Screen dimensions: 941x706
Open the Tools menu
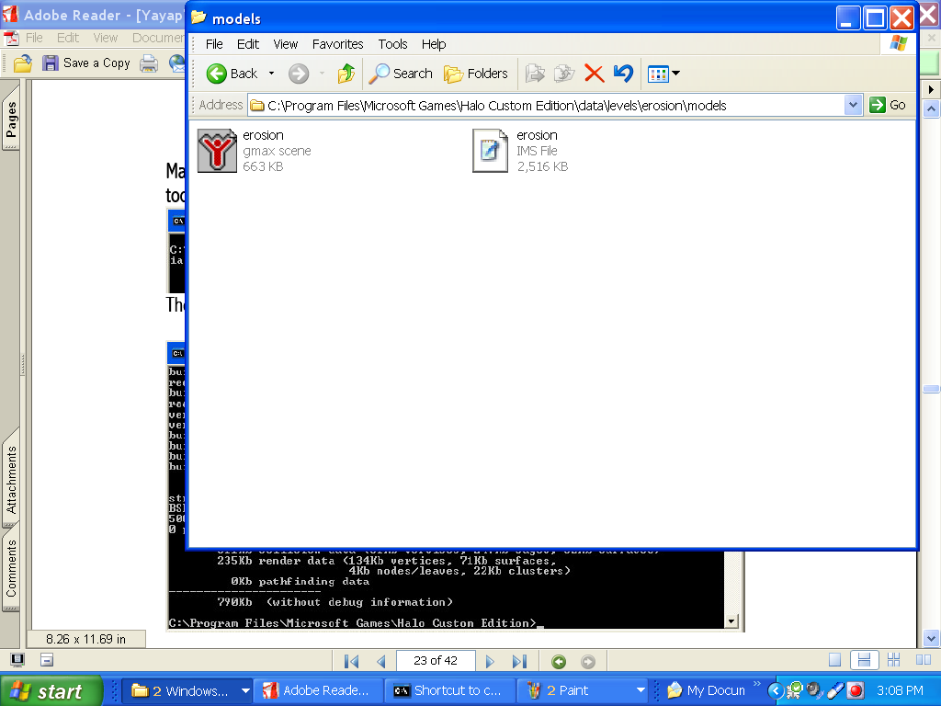[x=392, y=44]
